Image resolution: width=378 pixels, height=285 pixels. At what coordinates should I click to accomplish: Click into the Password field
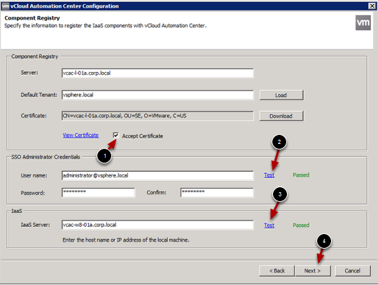[x=99, y=193]
